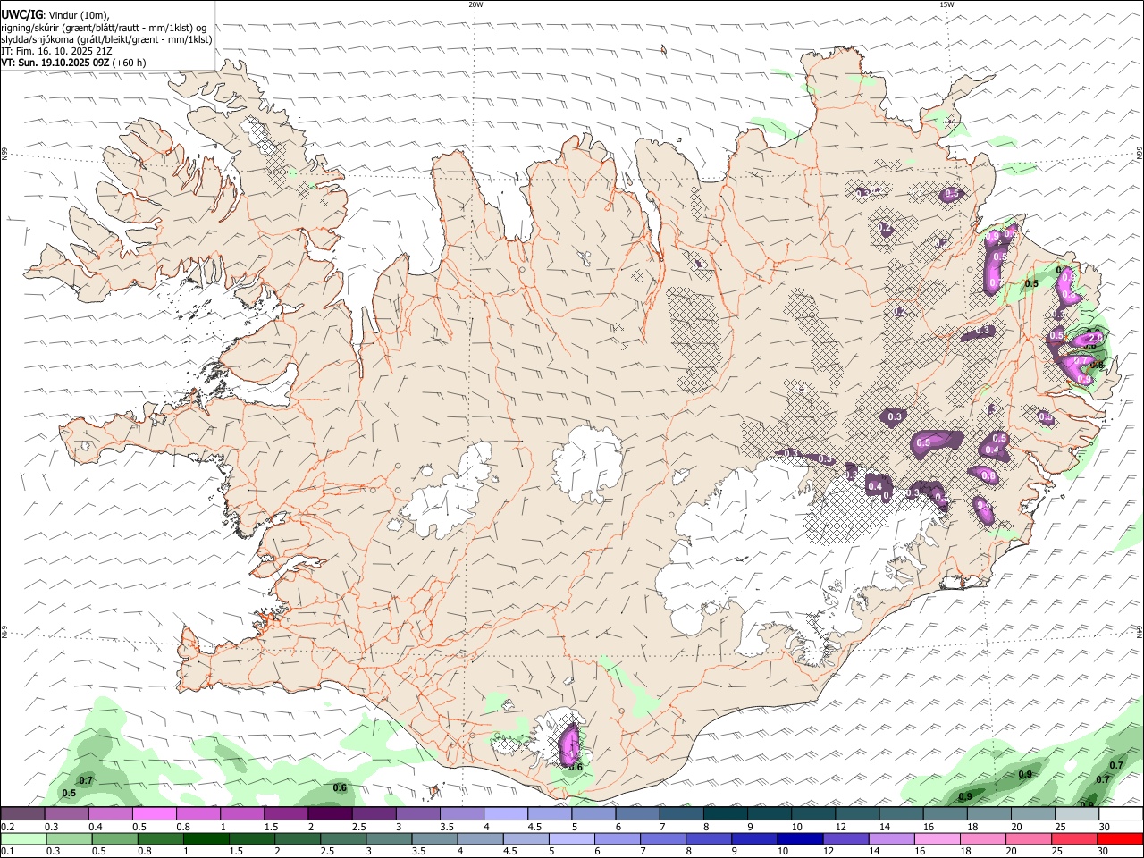Select the dark gray-purple 0.2 swatch on upper scale
This screenshot has width=1144, height=858.
tap(22, 814)
